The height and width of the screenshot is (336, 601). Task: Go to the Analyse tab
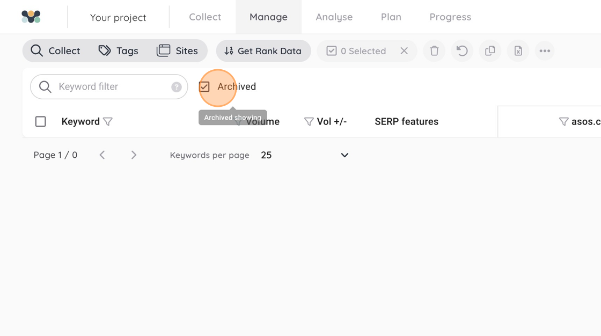coord(334,17)
